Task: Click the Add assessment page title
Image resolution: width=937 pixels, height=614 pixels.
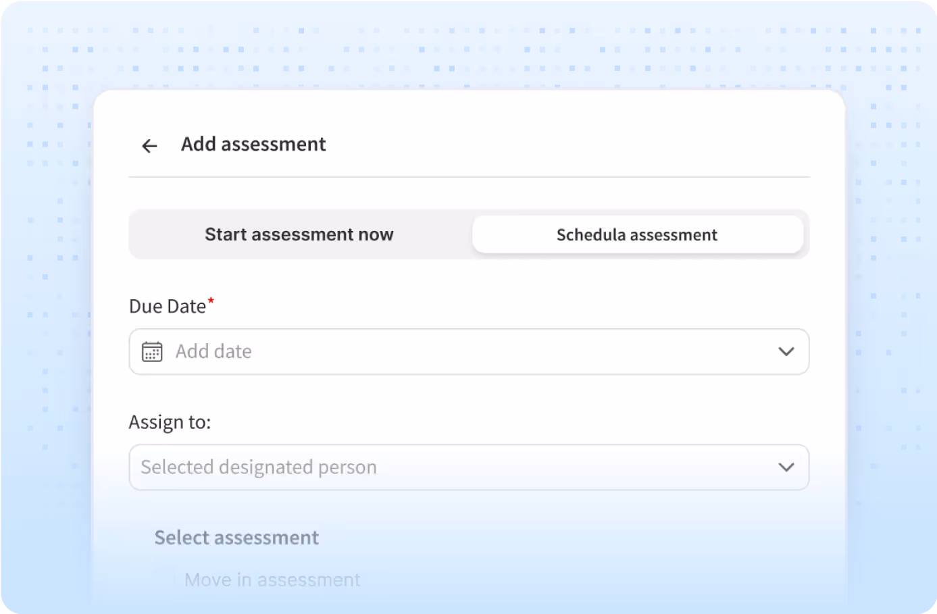Action: coord(253,144)
